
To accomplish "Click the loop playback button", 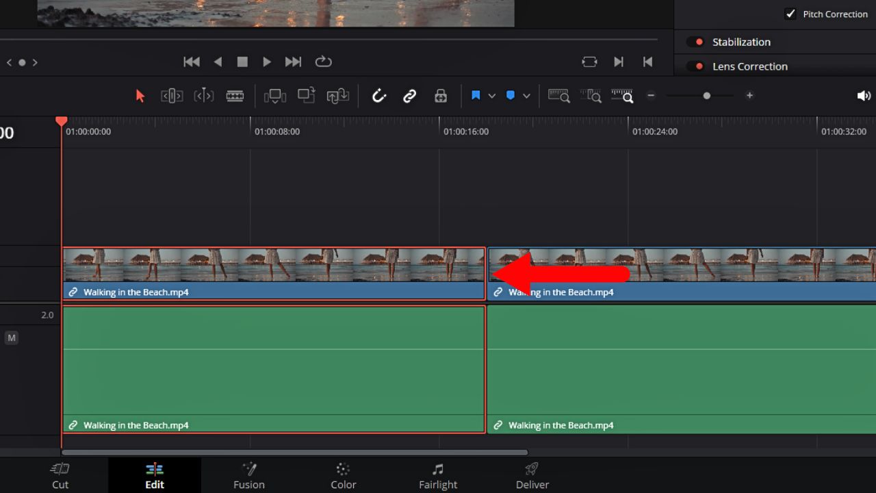I will tap(323, 61).
